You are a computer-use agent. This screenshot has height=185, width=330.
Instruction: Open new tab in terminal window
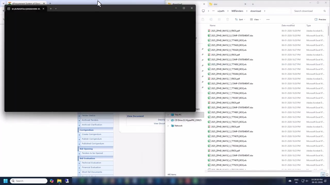point(51,9)
